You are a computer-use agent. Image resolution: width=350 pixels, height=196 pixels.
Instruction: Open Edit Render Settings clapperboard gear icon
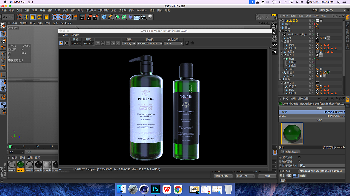pyautogui.click(x=96, y=17)
